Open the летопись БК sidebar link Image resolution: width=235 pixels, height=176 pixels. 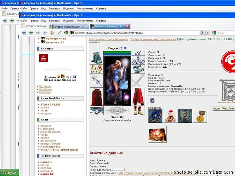(55, 42)
